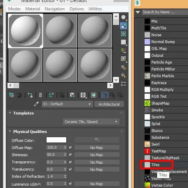This screenshot has height=188, width=188.
Task: Click the Reset Map/Mtl trash icon
Action: [41, 95]
